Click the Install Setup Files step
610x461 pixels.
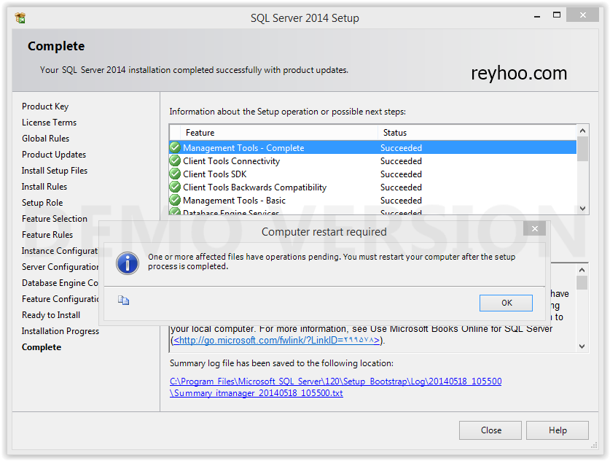[55, 171]
